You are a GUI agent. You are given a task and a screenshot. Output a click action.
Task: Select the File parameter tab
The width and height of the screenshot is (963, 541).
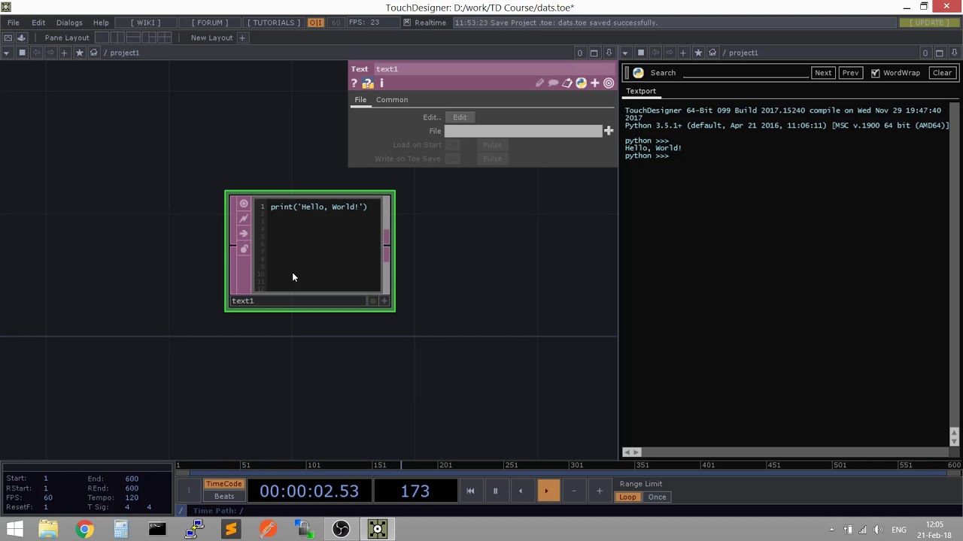(360, 100)
